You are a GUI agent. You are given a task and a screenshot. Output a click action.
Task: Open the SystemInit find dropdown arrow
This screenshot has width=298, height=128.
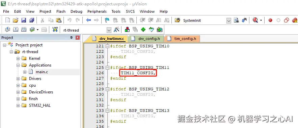(229, 20)
